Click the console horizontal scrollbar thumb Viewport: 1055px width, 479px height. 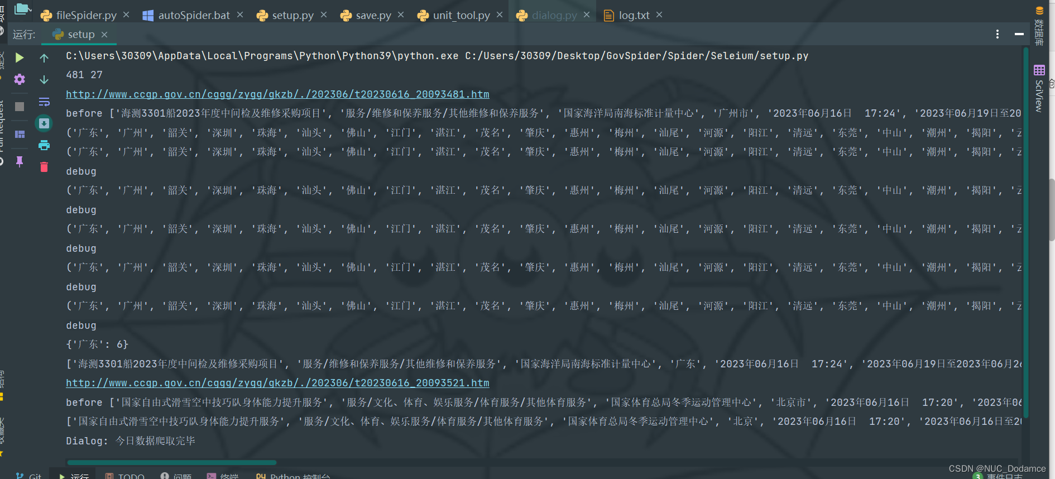tap(171, 462)
